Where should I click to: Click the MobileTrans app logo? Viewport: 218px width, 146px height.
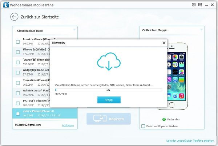coord(6,5)
